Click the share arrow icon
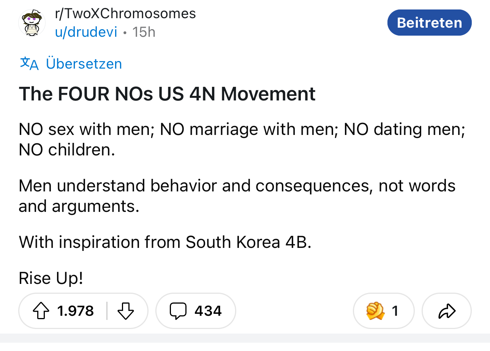The image size is (490, 351). point(447,311)
